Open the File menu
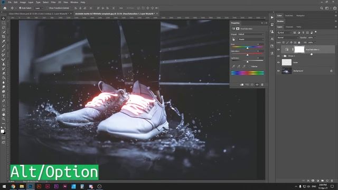338x190 pixels. pos(10,2)
